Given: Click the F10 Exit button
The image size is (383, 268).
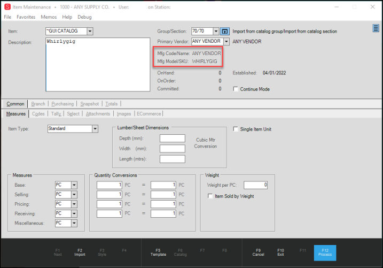Looking at the screenshot, I should tap(280, 252).
